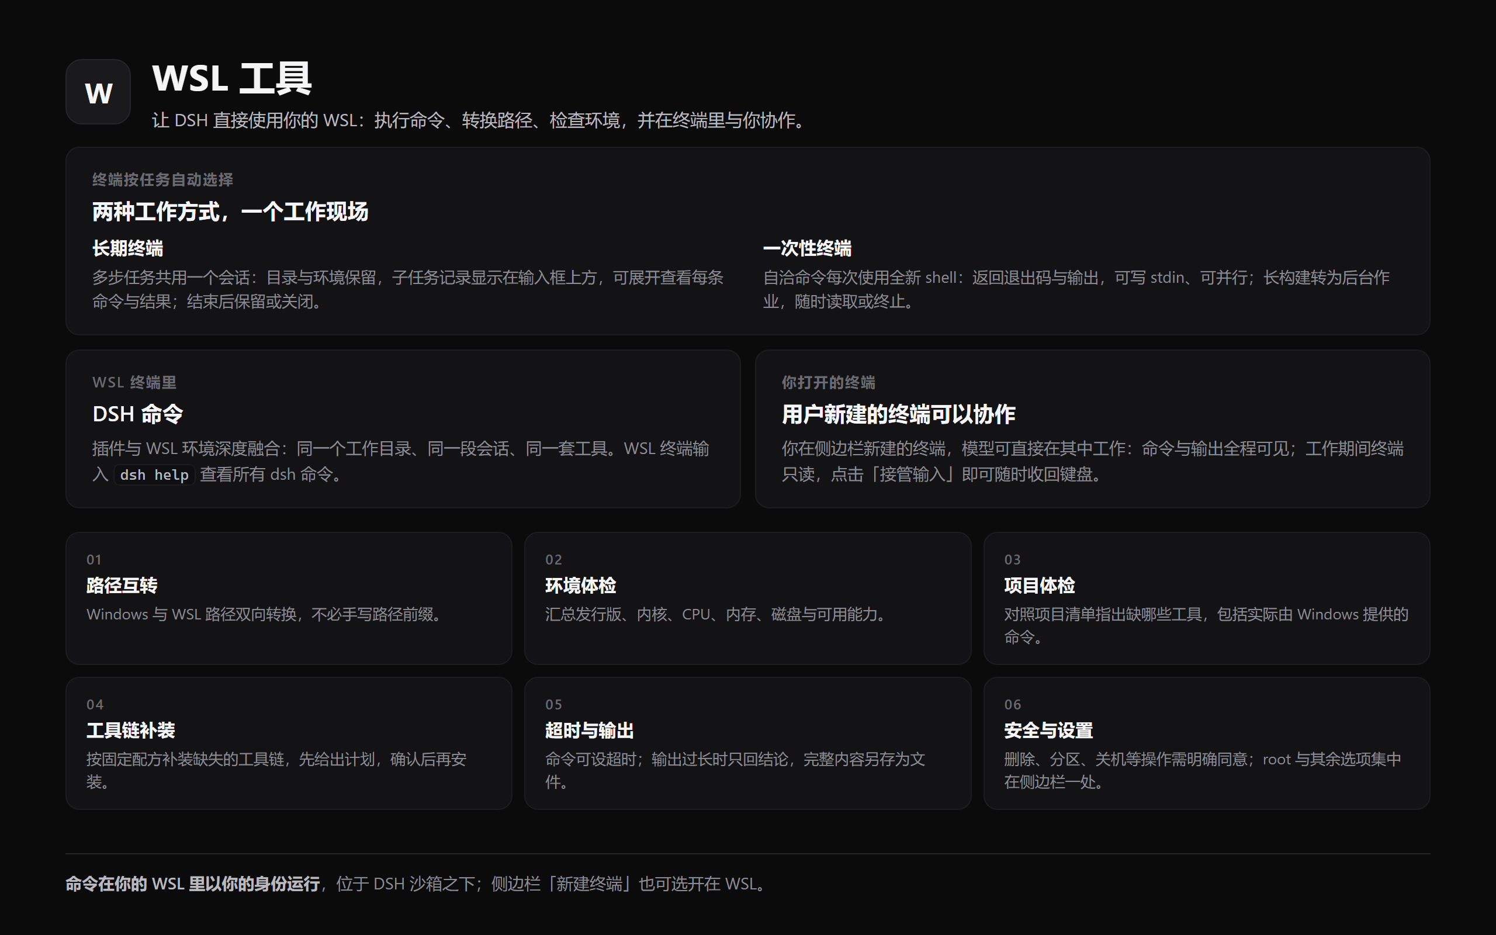
Task: Click bold footer text '命令在你的 WSL 里以你的身份运行'
Action: [x=193, y=884]
